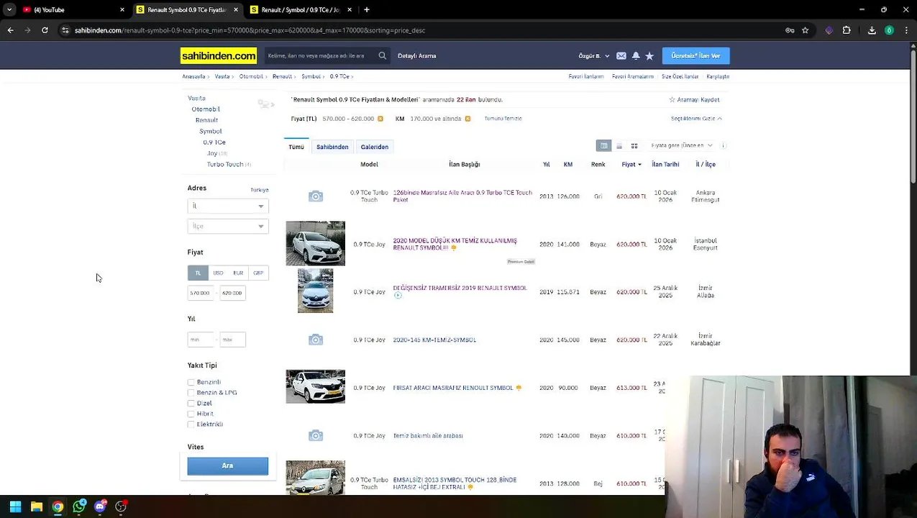Viewport: 917px width, 518px height.
Task: Select the Tümü tab
Action: point(296,147)
